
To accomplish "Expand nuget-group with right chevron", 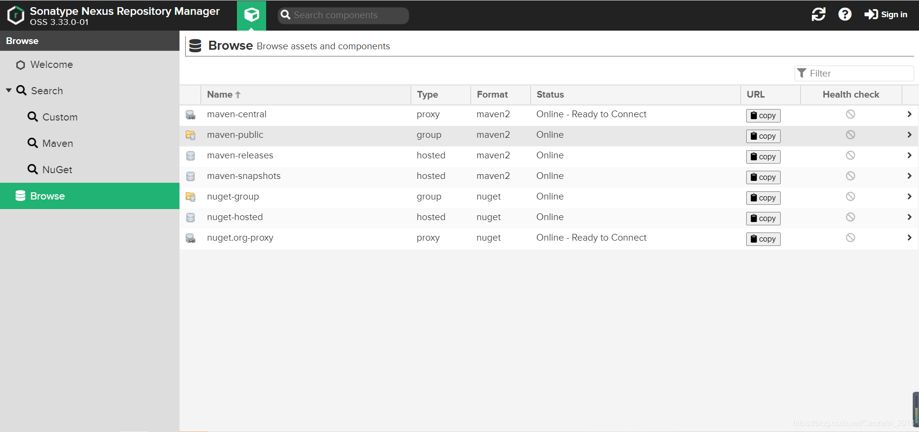I will (909, 197).
